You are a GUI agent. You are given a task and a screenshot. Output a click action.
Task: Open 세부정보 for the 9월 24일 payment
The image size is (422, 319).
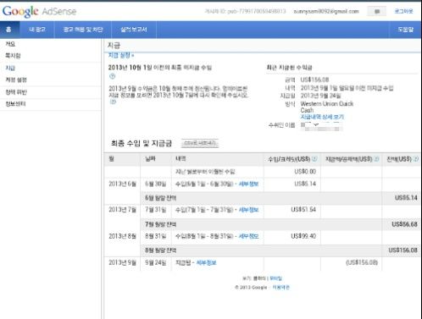pyautogui.click(x=206, y=262)
